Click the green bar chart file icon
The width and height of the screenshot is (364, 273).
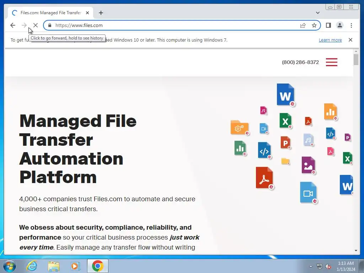point(240,148)
